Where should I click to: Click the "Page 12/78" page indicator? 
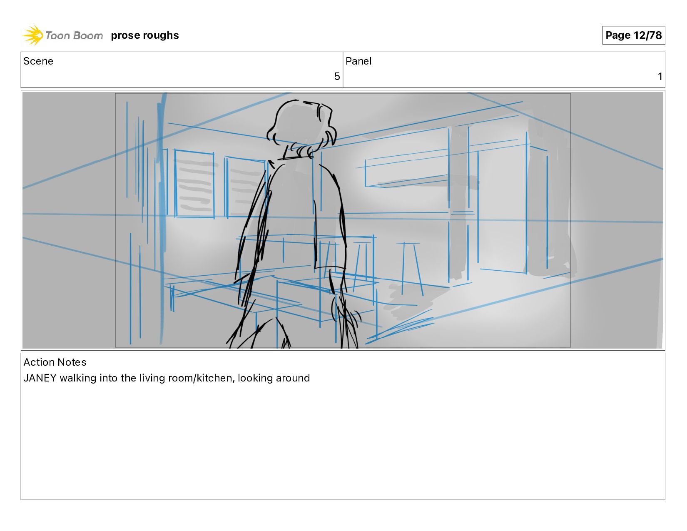633,35
